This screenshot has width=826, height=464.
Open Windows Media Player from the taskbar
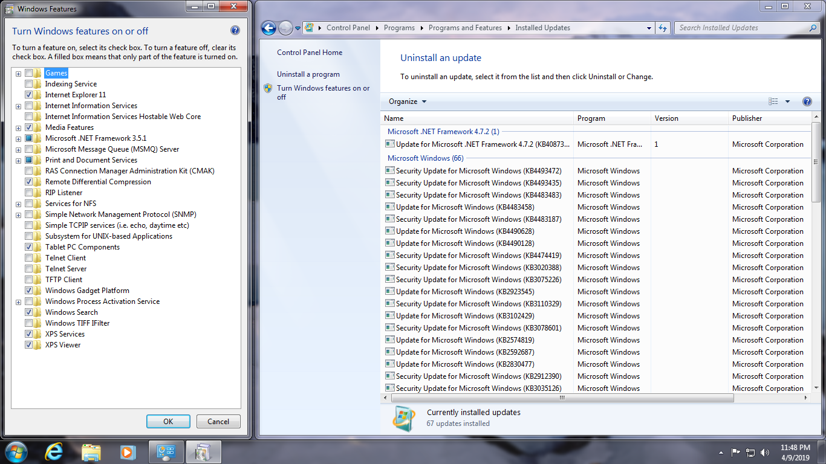(127, 452)
